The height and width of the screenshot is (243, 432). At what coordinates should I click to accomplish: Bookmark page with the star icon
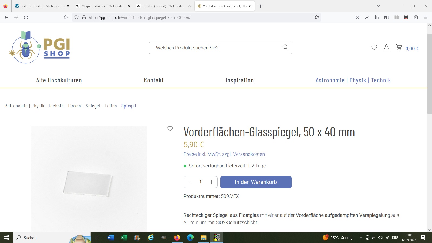tap(317, 18)
